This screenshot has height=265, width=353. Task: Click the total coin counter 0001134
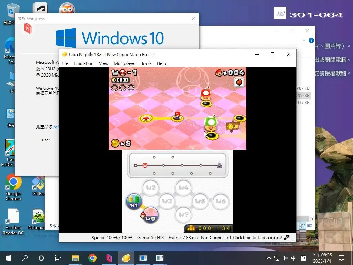coord(208,228)
